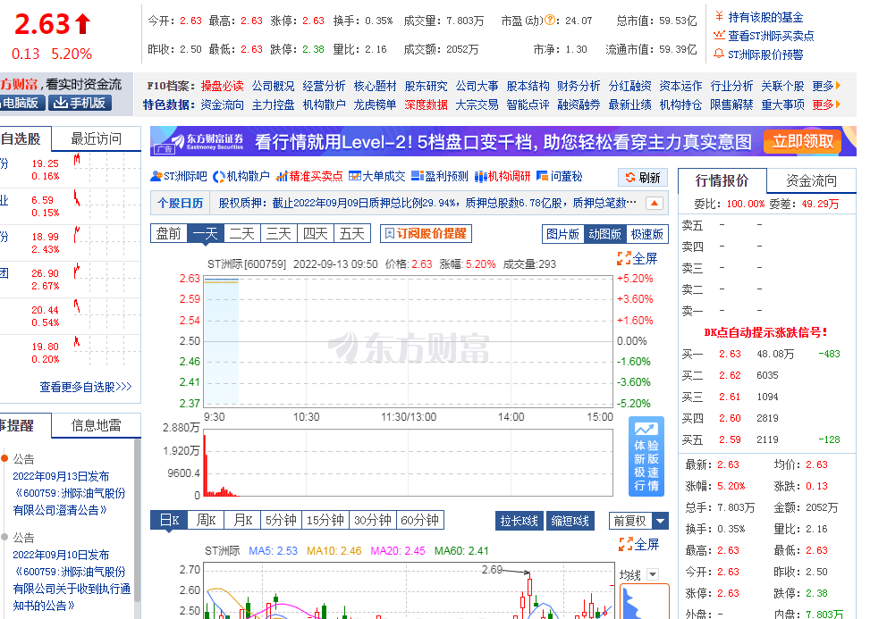Select the 月K chart tab
887x619 pixels.
click(x=242, y=520)
